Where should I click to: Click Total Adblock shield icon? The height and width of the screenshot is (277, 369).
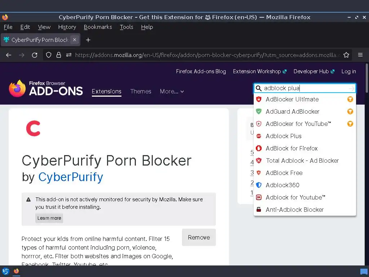click(259, 161)
